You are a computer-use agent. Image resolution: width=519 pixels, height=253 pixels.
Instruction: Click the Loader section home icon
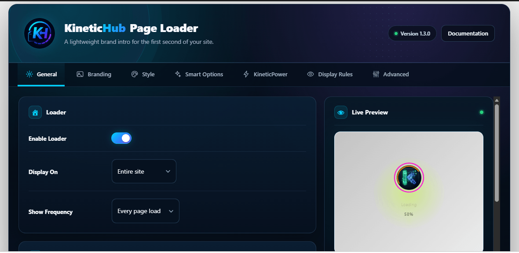[35, 112]
